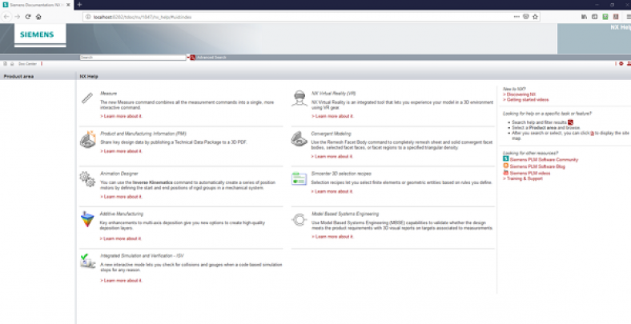
Task: Close the Siemens Documentation browser tab
Action: pyautogui.click(x=67, y=5)
